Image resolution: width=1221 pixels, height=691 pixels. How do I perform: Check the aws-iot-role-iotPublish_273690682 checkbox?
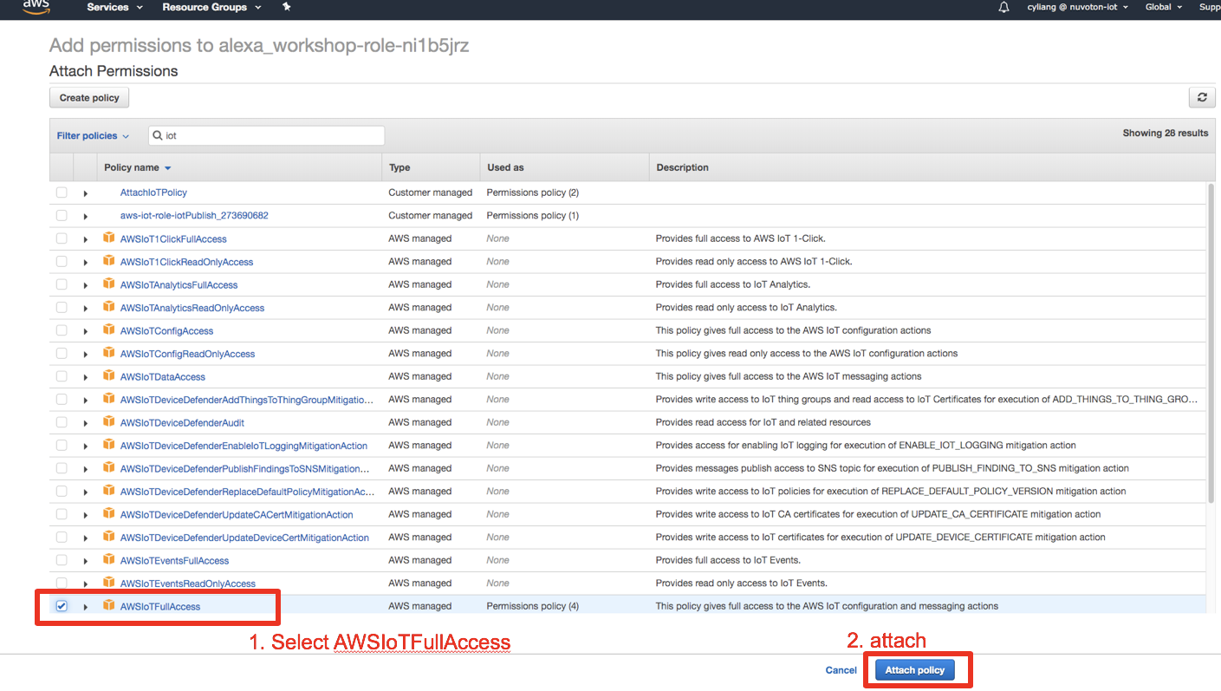point(62,215)
